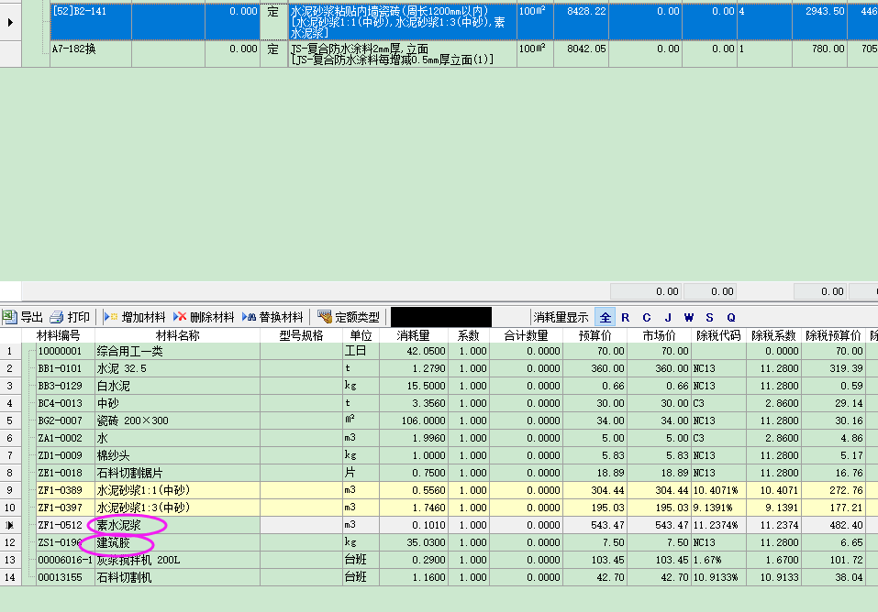Viewport: 878px width, 612px height.
Task: Click the 材料名称 column header
Action: [x=177, y=335]
